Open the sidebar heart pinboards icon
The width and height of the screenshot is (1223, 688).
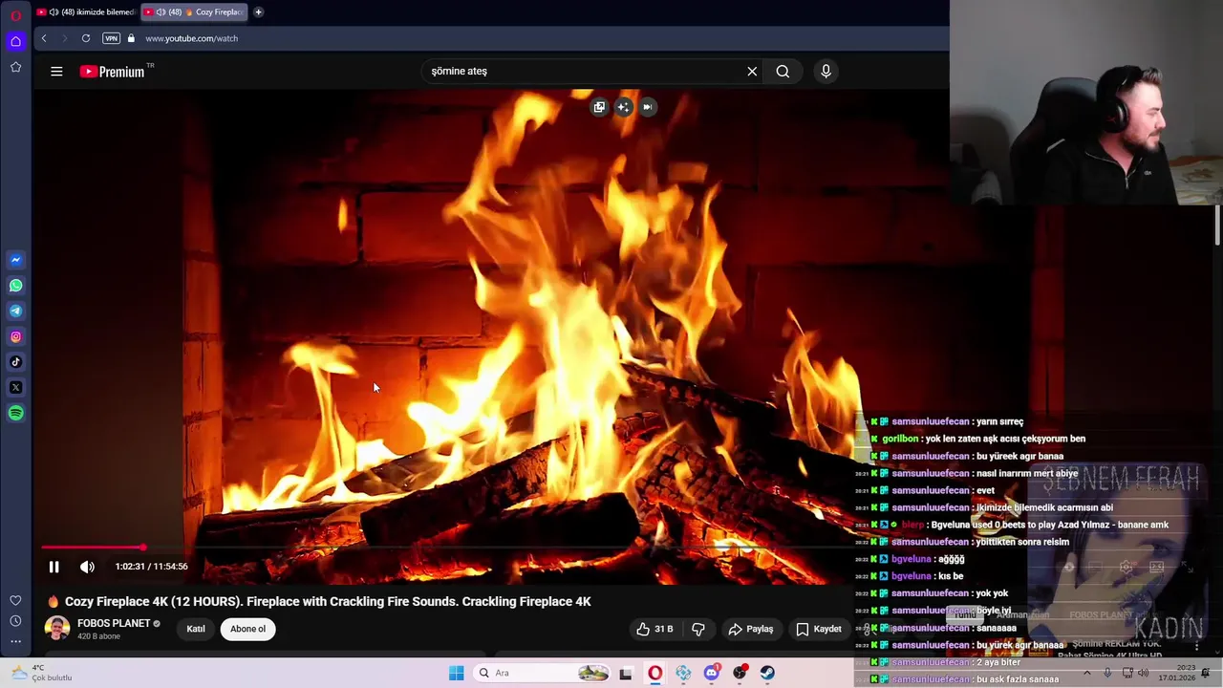15,600
